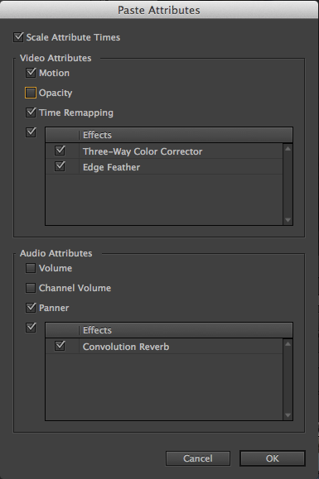Toggle the audio Effects master checkbox
The height and width of the screenshot is (479, 319).
[31, 328]
